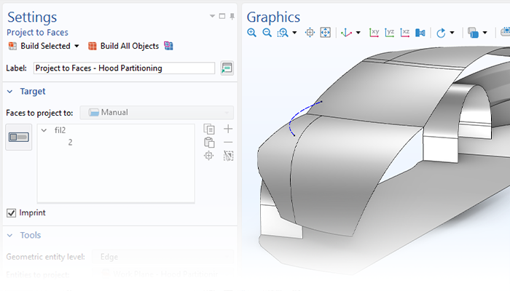
Task: Click icon right of Build All Objects
Action: (x=168, y=46)
